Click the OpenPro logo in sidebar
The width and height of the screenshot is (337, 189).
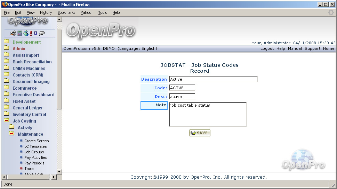[27, 21]
